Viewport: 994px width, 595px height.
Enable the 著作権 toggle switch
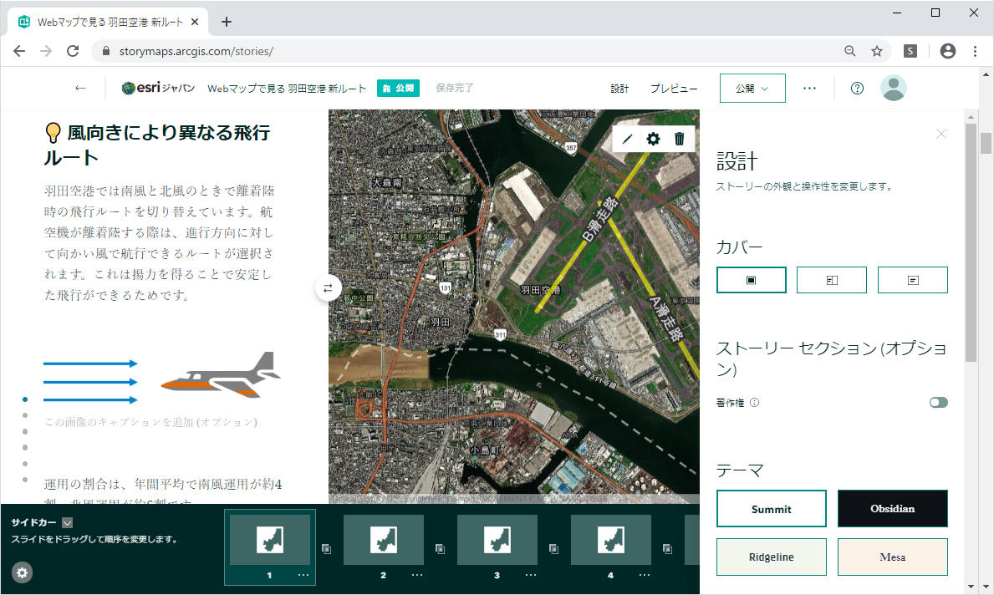click(x=938, y=402)
